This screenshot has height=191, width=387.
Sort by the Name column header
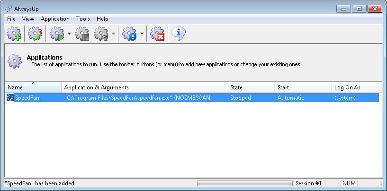click(x=33, y=87)
